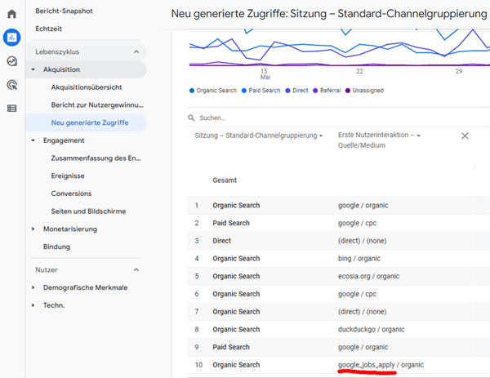This screenshot has width=490, height=378.
Task: Collapse the Akquisition tree arrow
Action: pyautogui.click(x=33, y=69)
